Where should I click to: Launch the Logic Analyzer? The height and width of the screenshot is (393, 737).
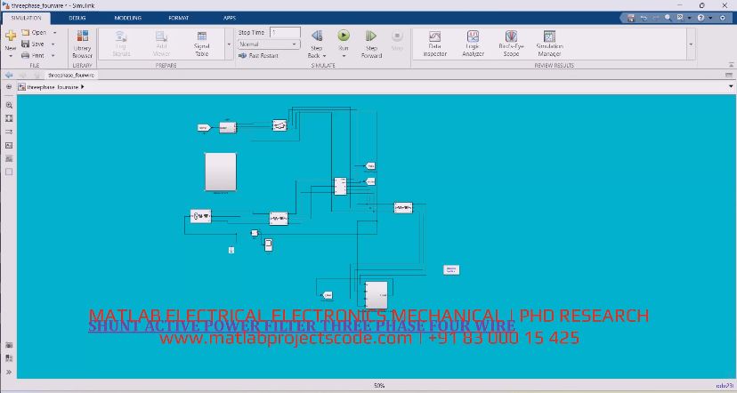coord(473,42)
